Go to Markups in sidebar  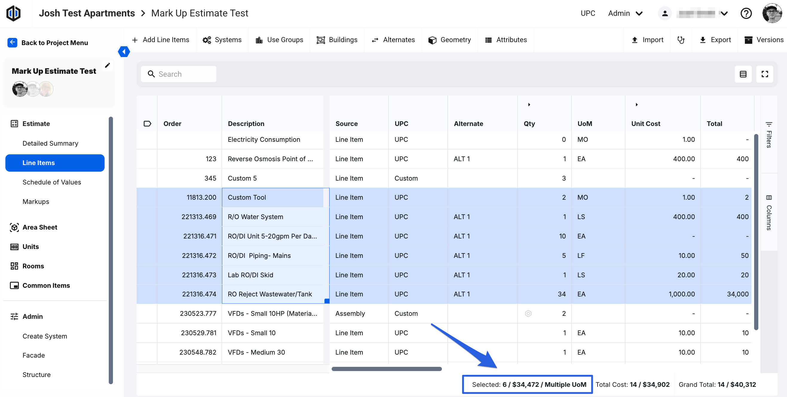click(36, 201)
